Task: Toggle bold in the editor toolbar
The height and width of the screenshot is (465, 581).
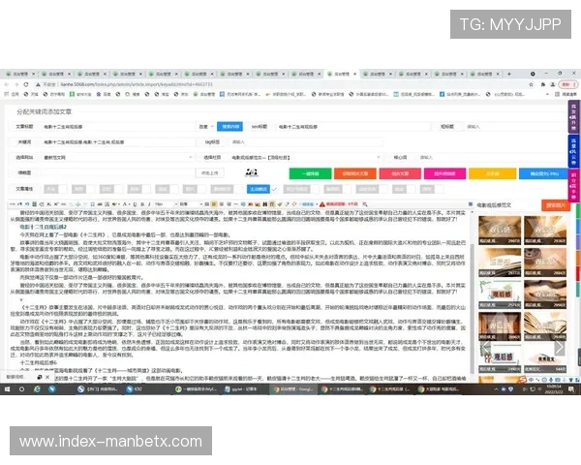Action: click(142, 204)
